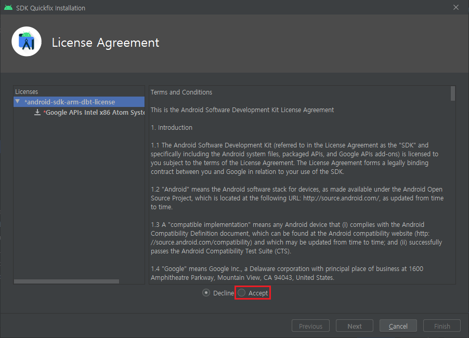Click the paragraph starting '1.3 A "compatible implementation"'
The height and width of the screenshot is (338, 469).
tap(296, 238)
